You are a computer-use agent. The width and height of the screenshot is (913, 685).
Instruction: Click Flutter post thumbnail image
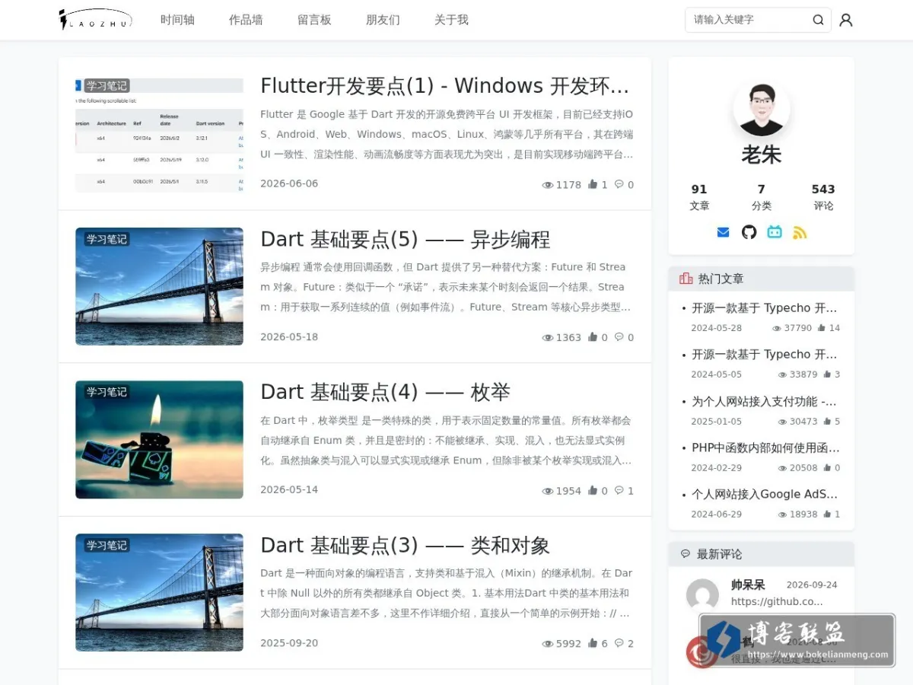click(159, 135)
